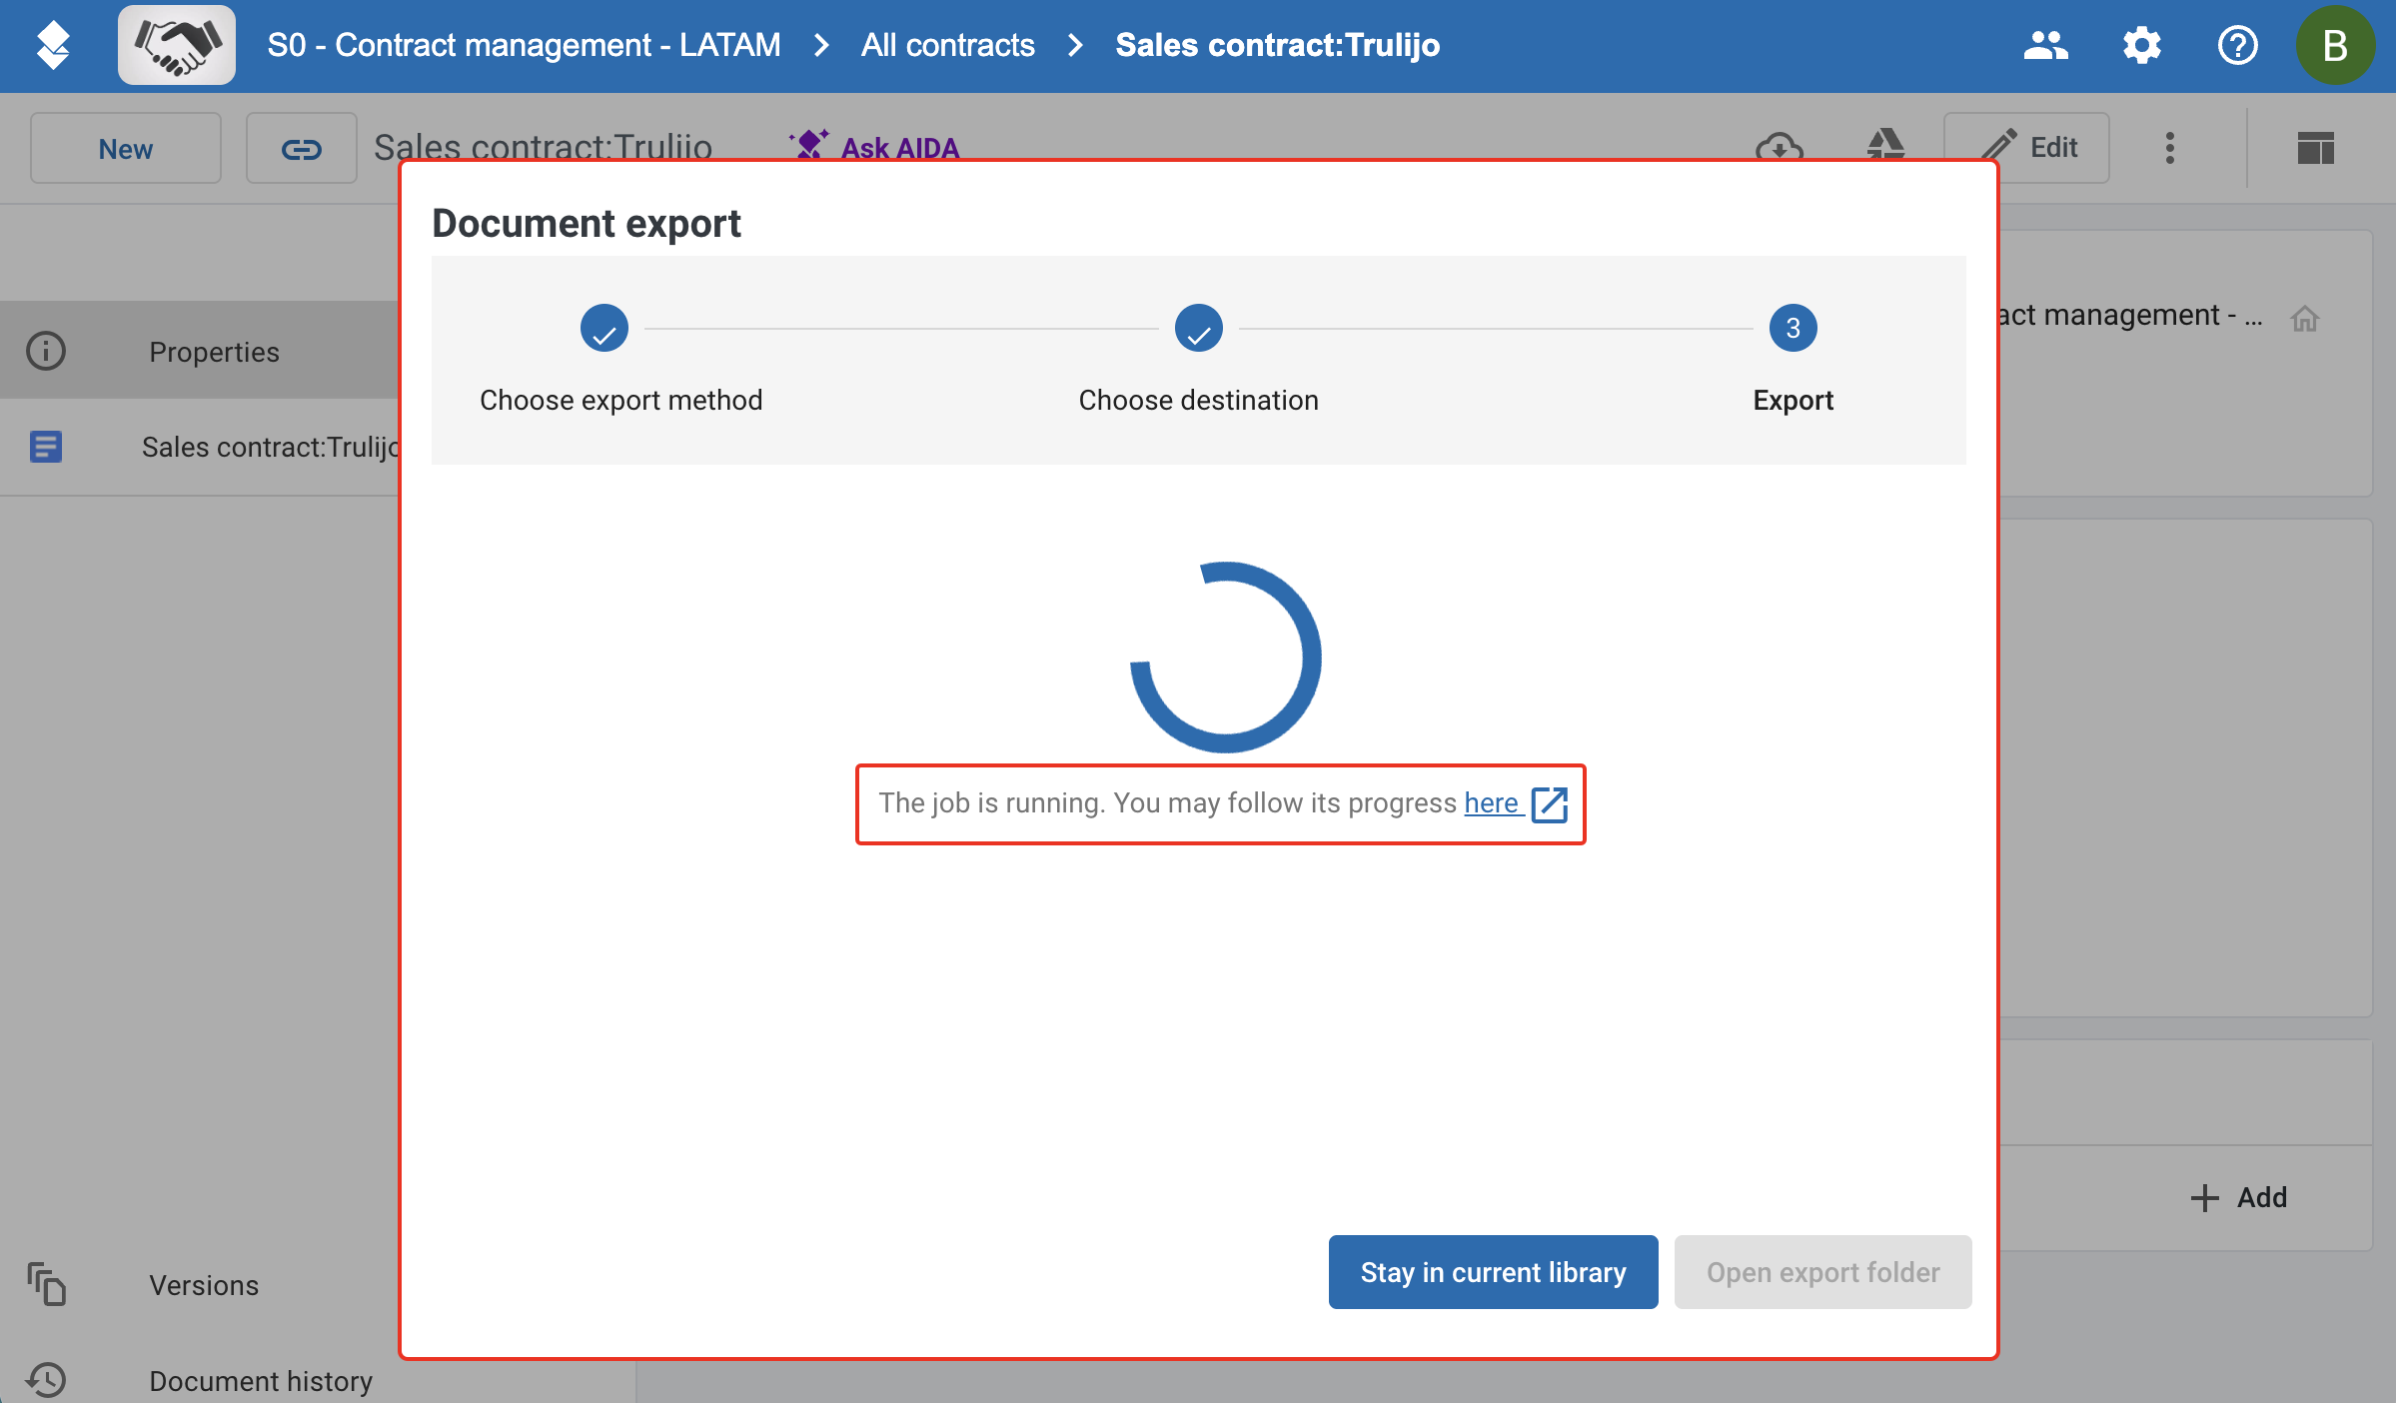Click the job is running message text
This screenshot has width=2396, height=1403.
click(1167, 802)
